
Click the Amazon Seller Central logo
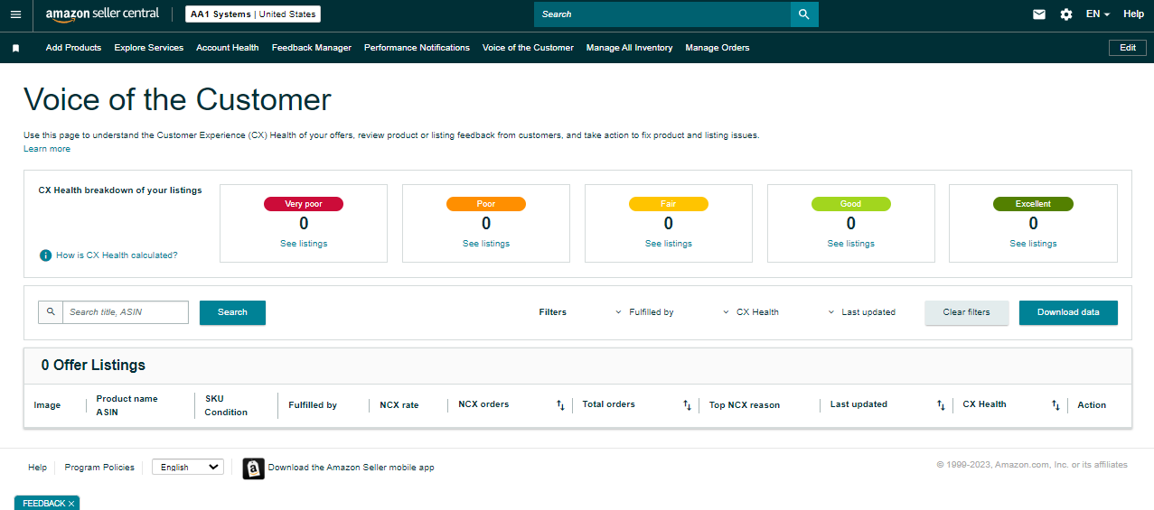(x=102, y=14)
